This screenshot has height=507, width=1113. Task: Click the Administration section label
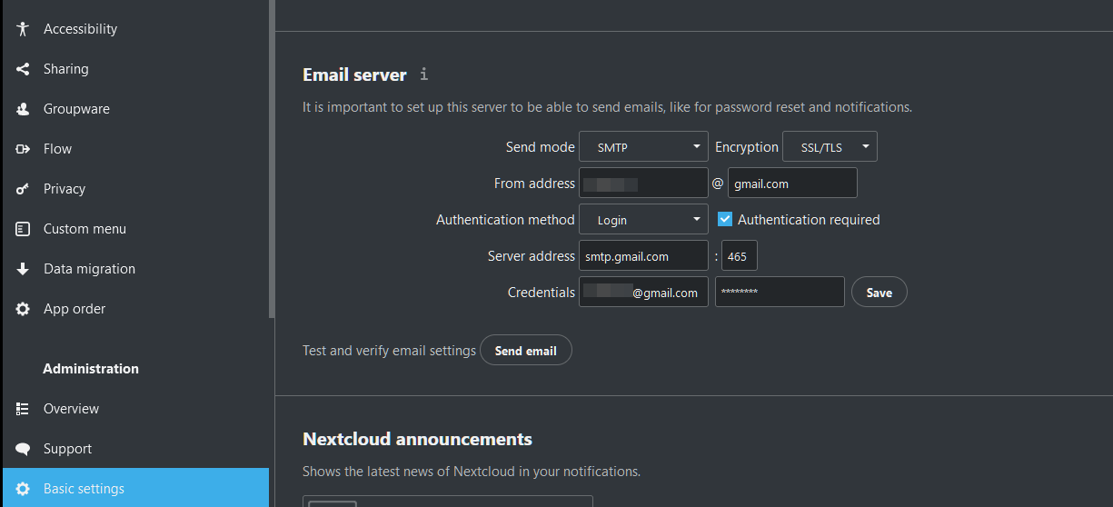(91, 369)
